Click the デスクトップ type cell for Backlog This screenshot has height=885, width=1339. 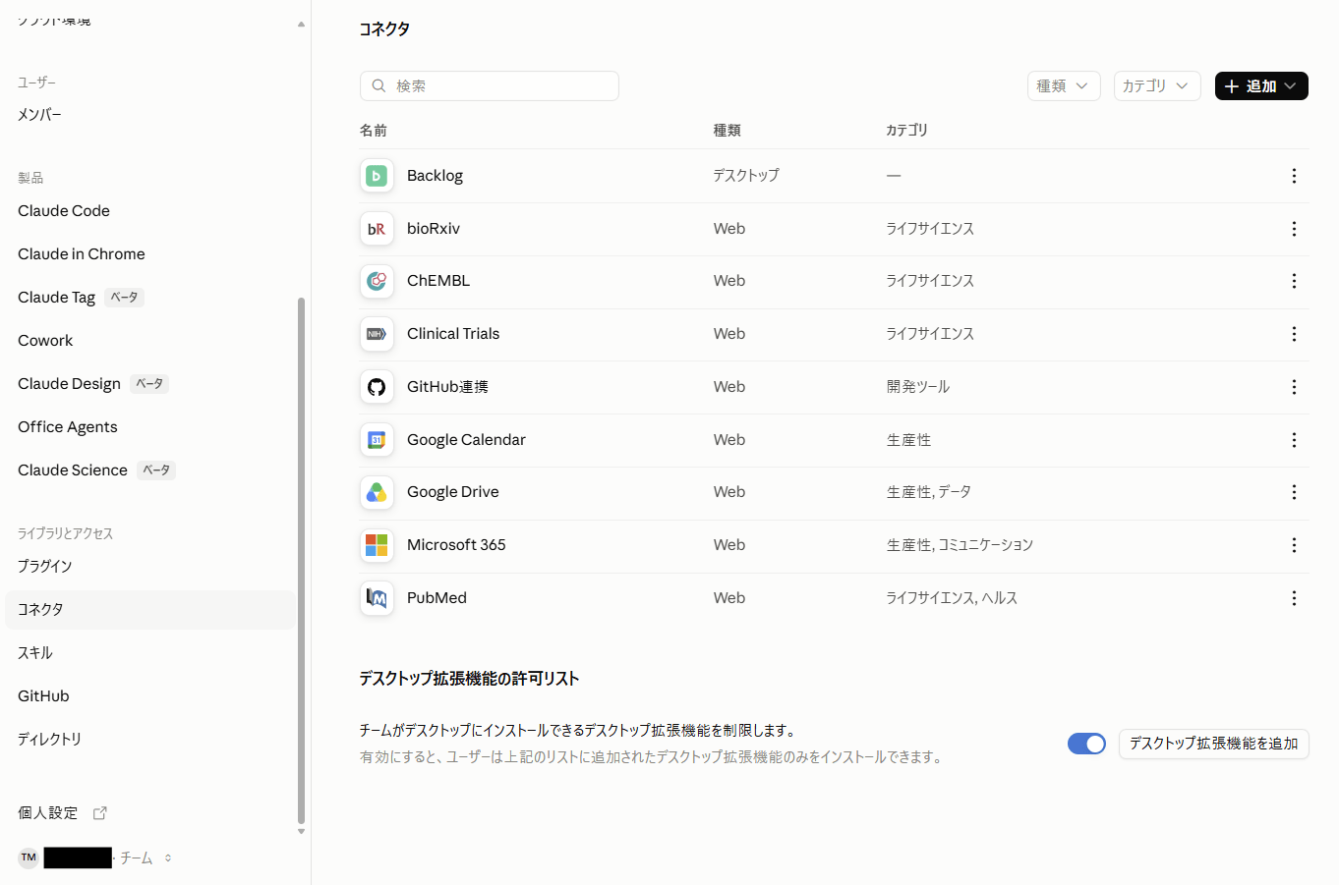(x=746, y=176)
